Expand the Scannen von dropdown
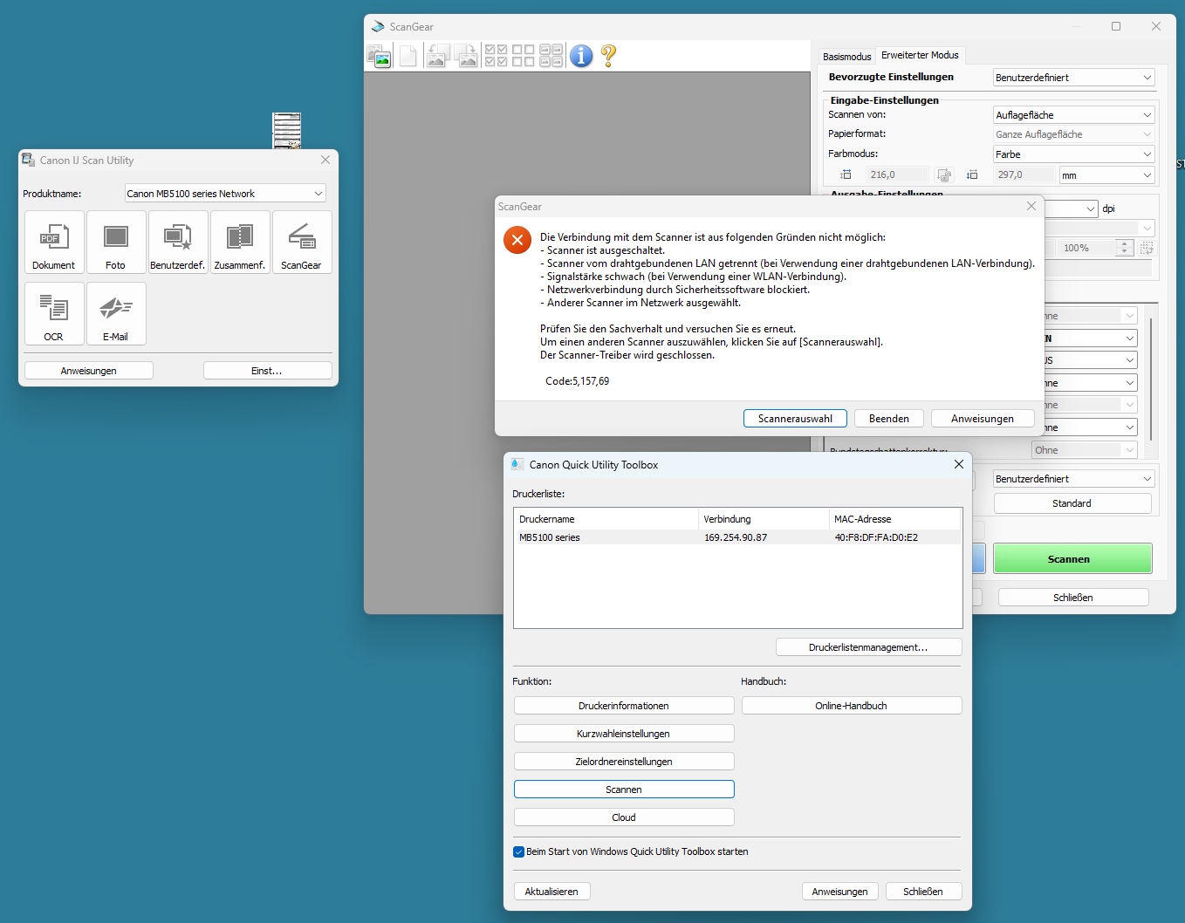This screenshot has width=1185, height=923. 1074,115
